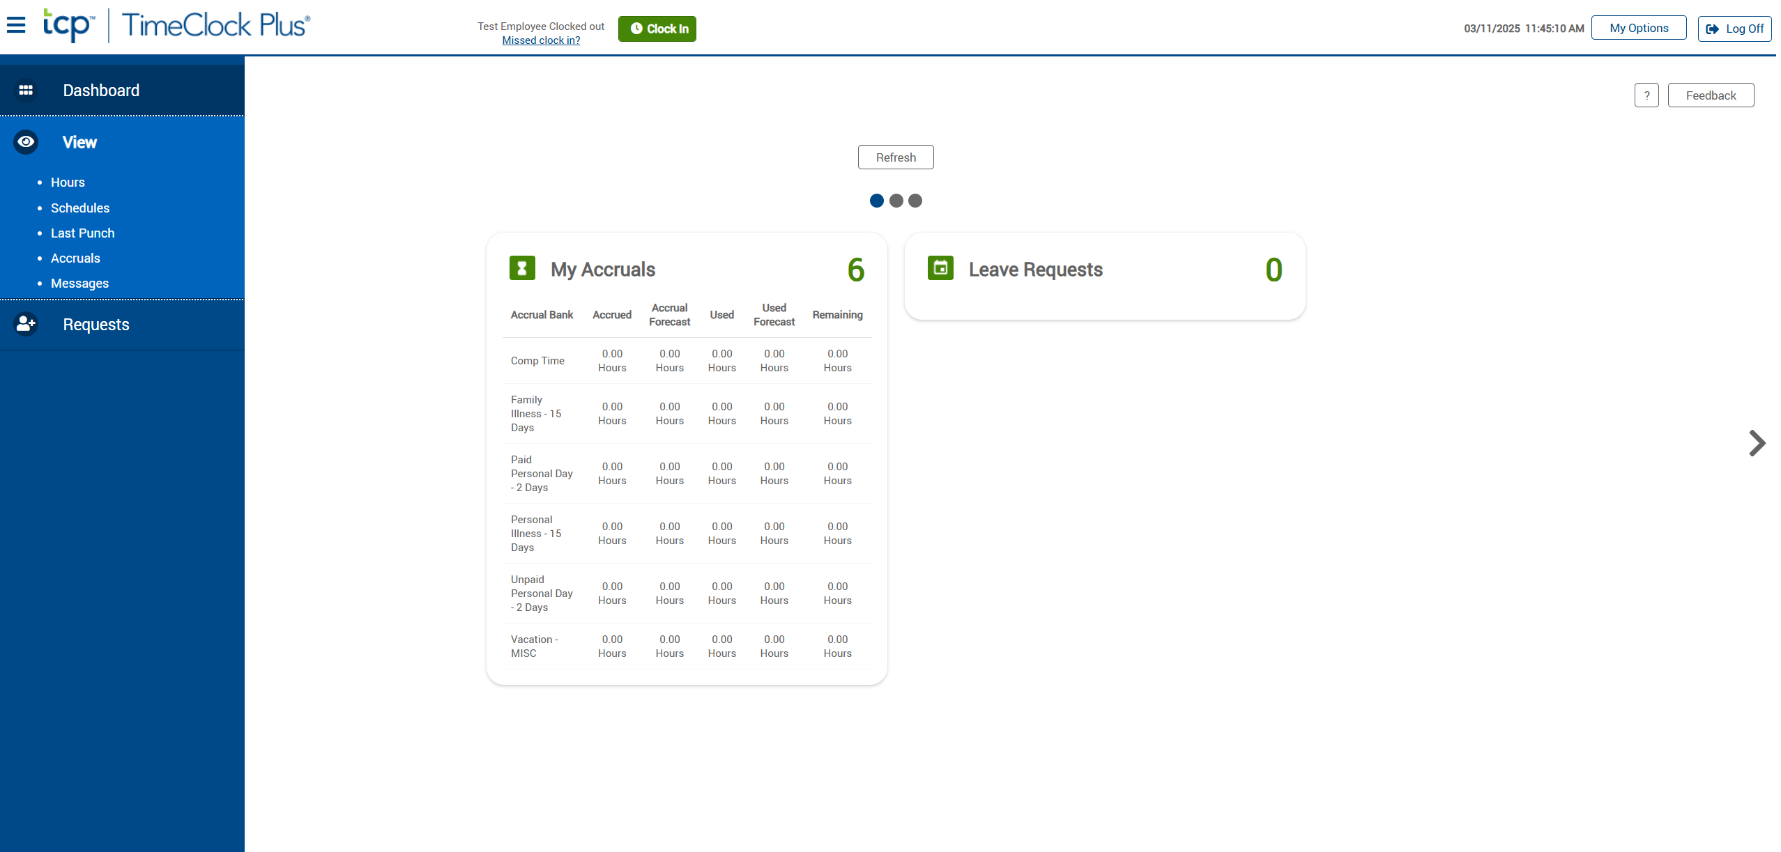
Task: Click the Requests person-plus icon
Action: [x=26, y=324]
